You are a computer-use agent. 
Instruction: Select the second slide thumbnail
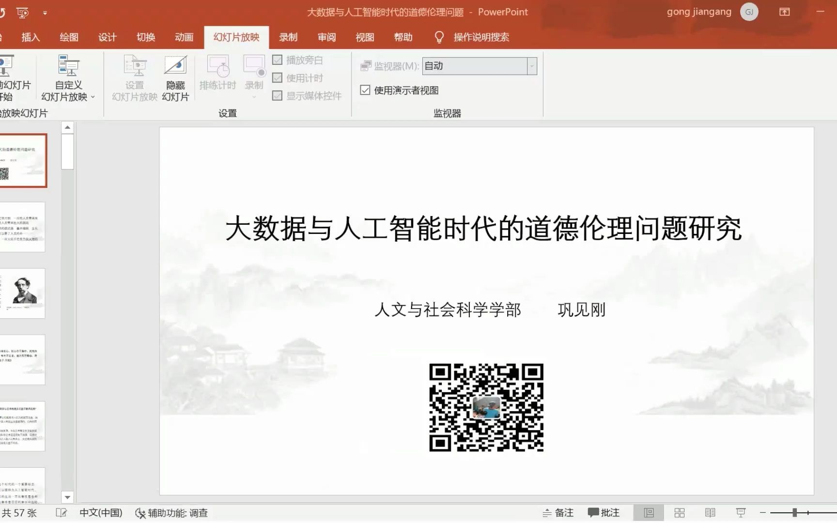click(22, 227)
